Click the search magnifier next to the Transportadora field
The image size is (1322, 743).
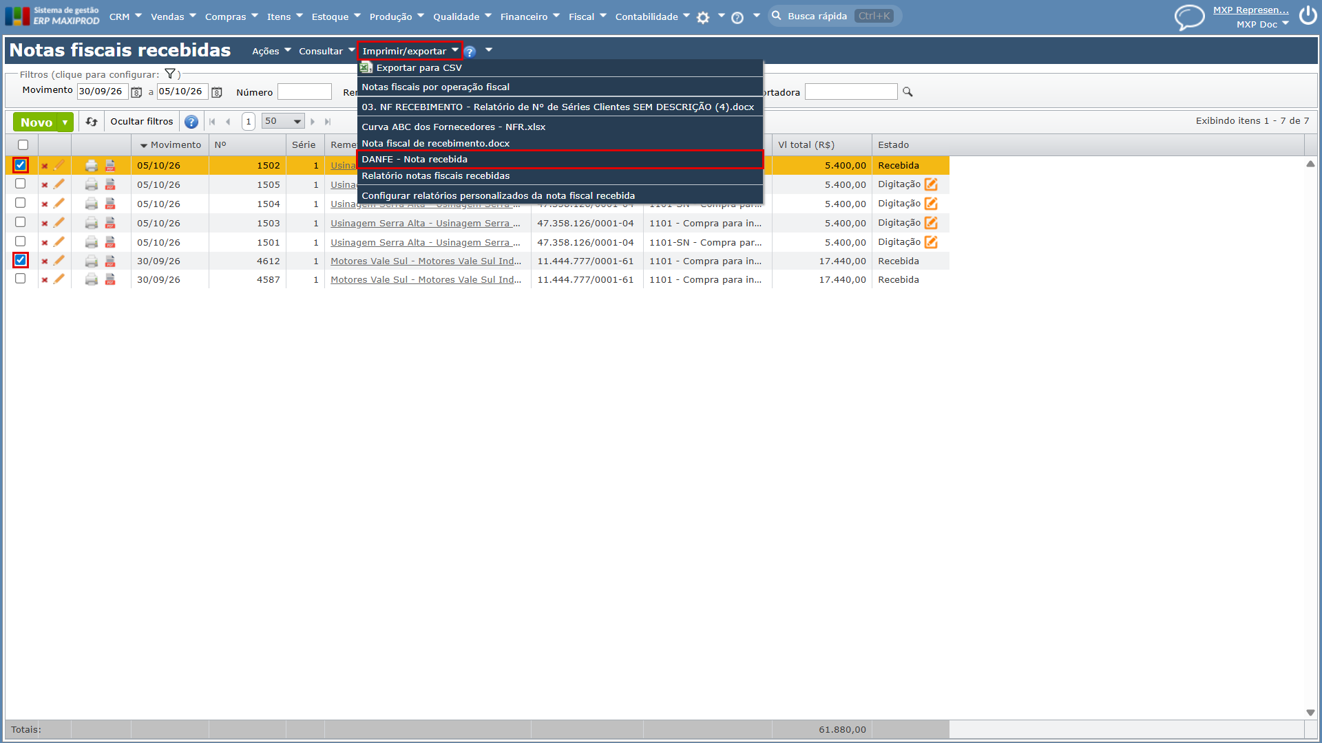click(907, 92)
